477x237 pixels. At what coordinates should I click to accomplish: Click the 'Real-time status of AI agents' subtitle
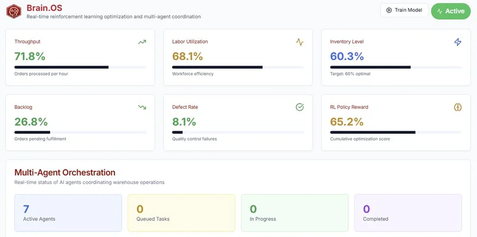point(89,183)
